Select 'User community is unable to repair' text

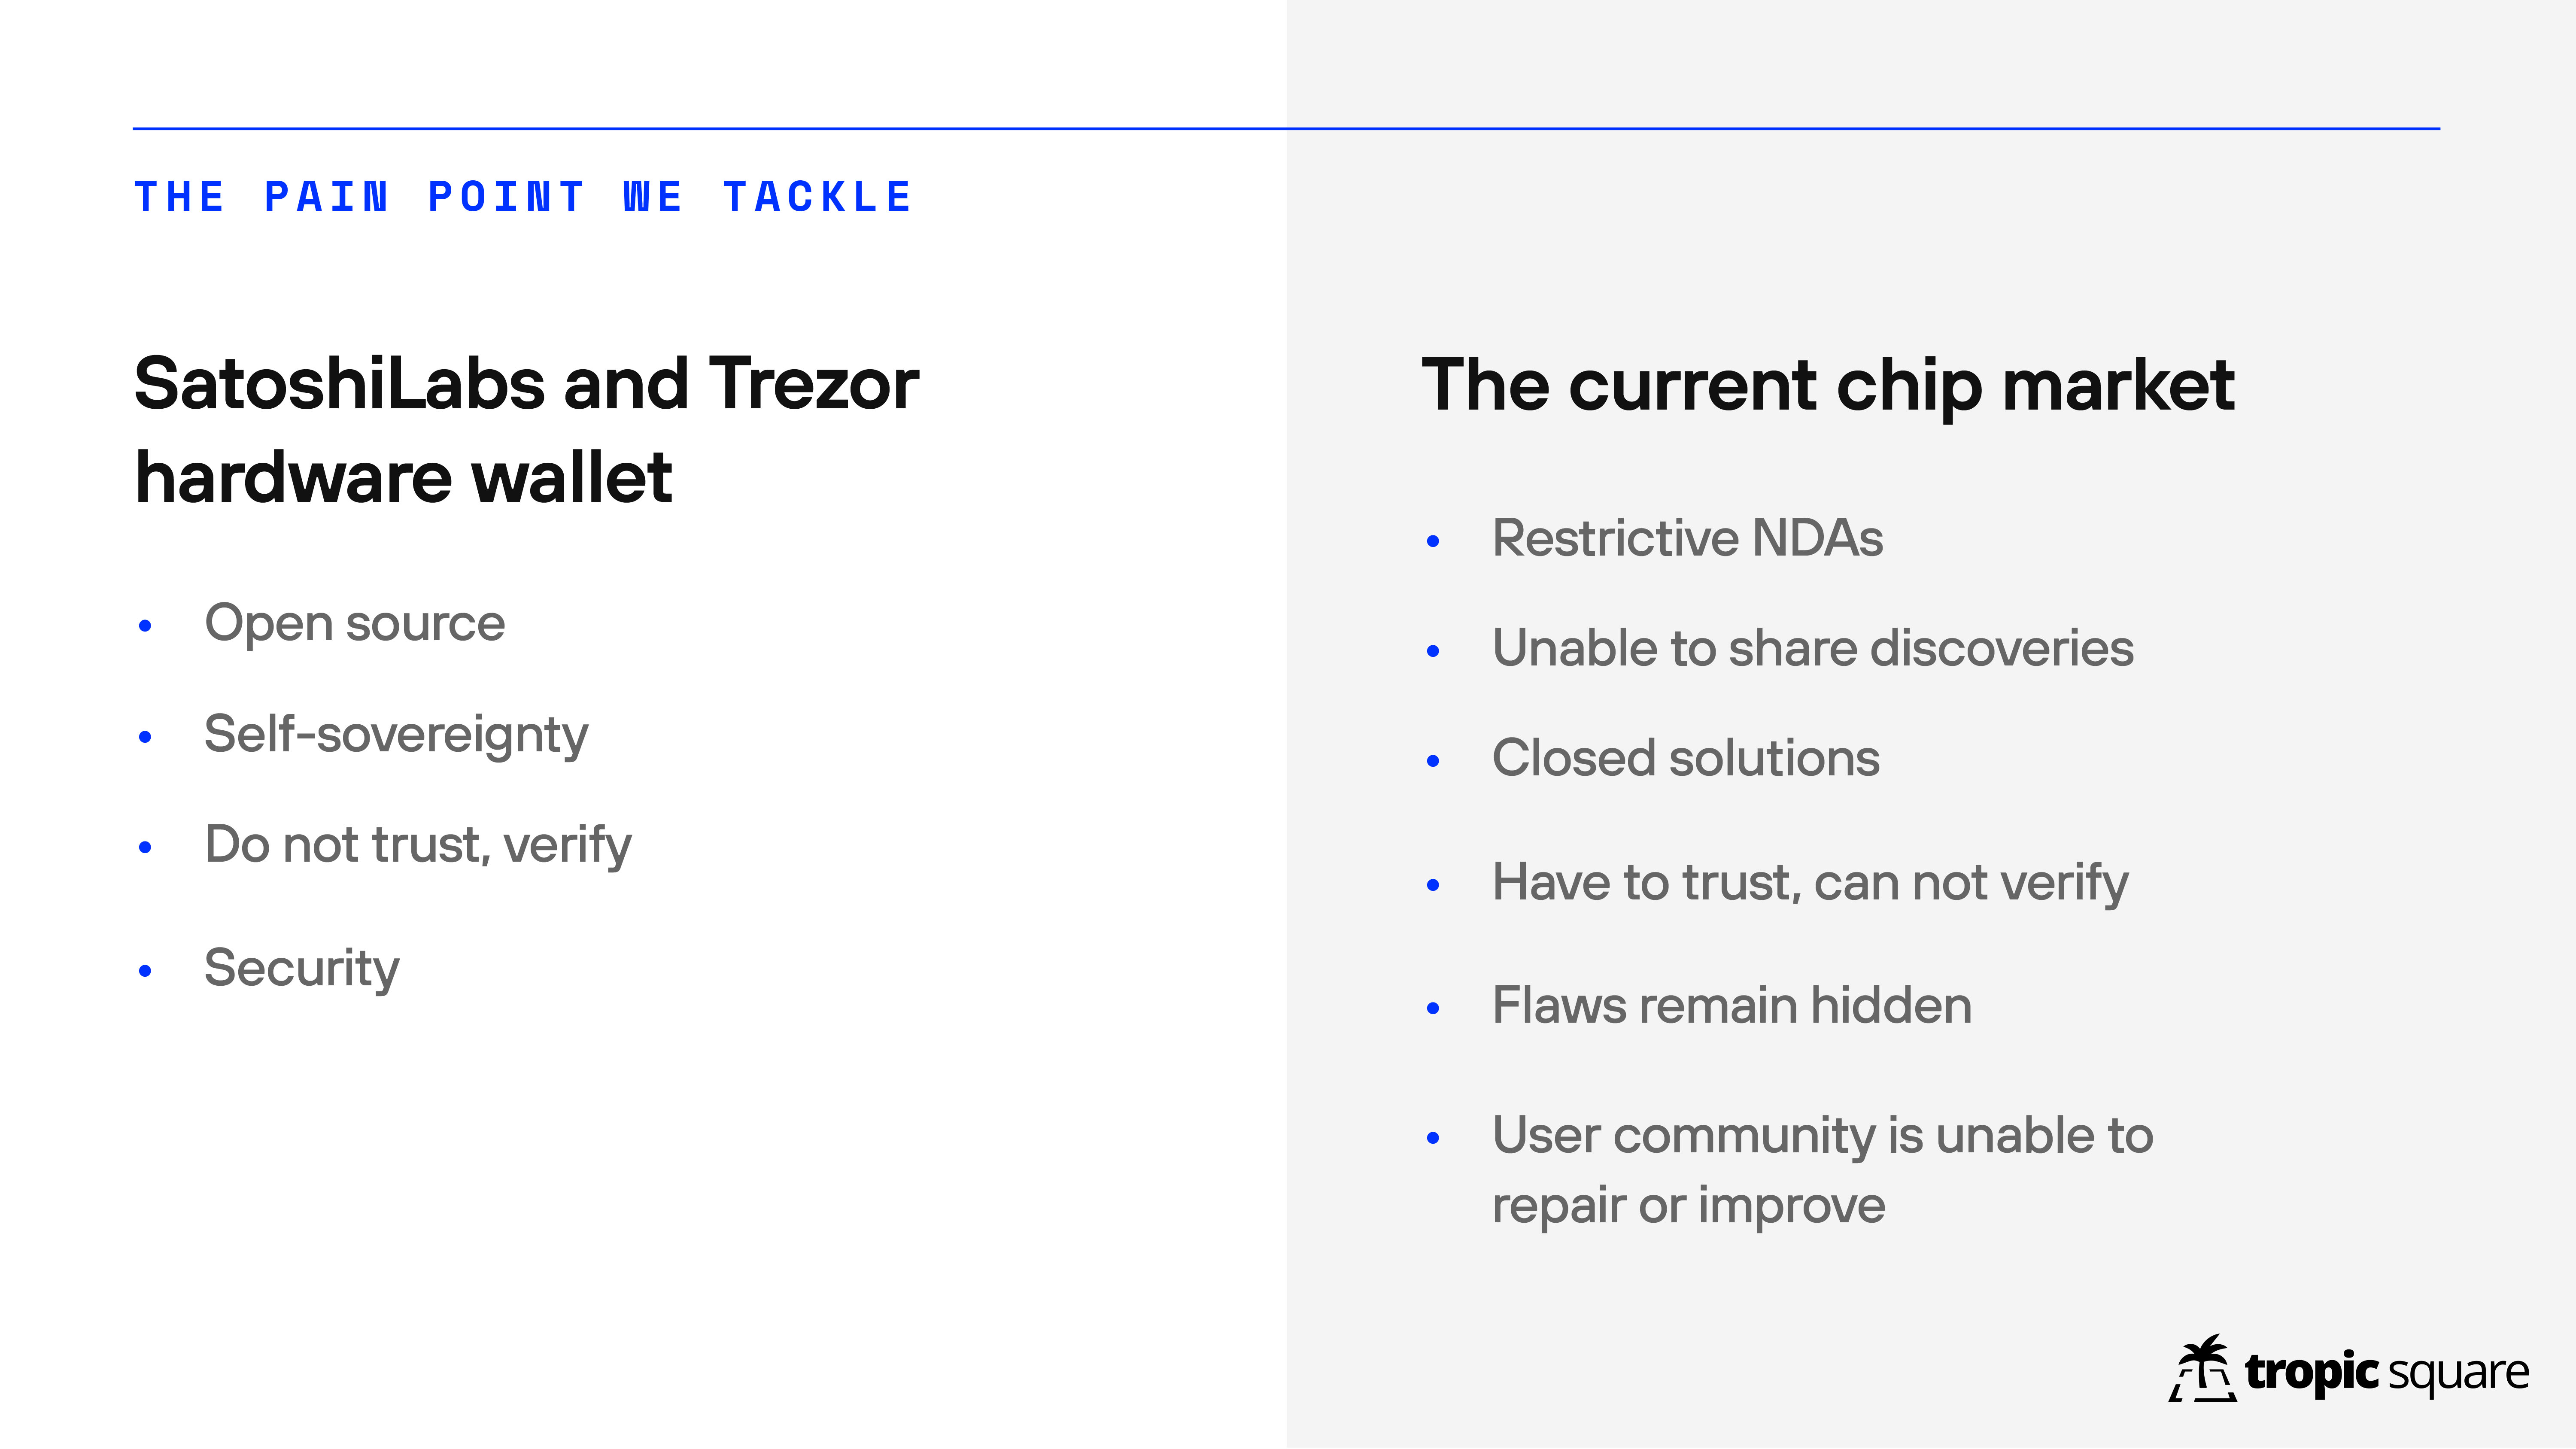(x=1822, y=1170)
